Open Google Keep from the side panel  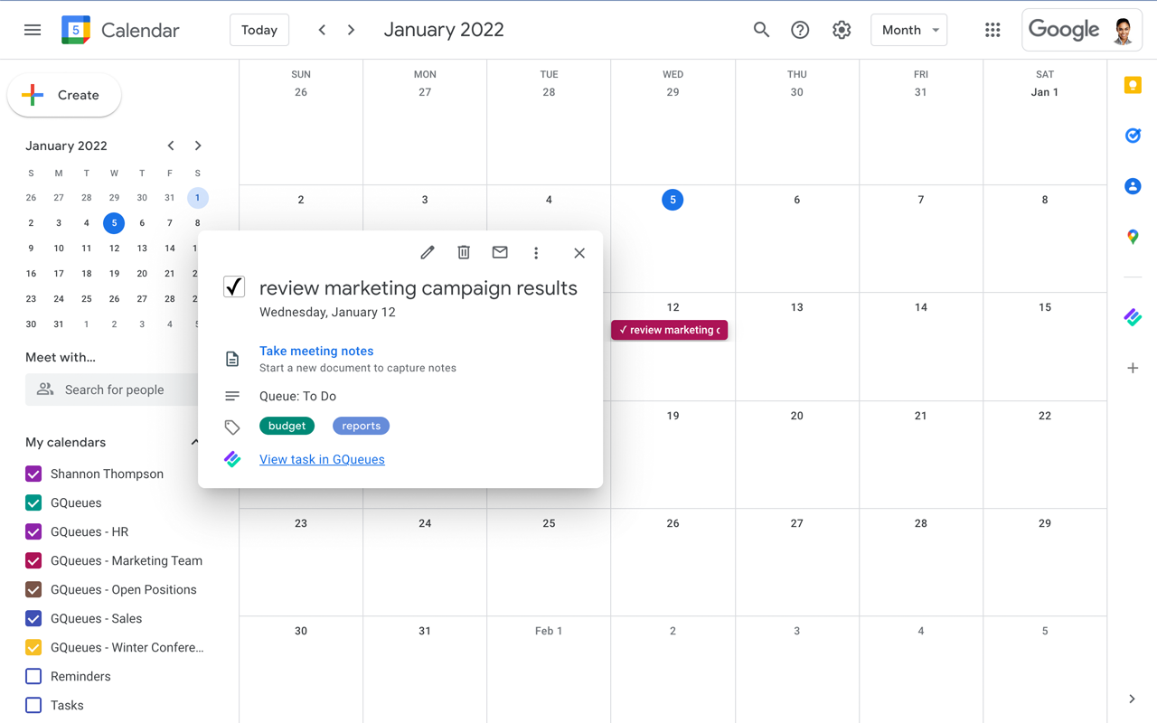click(x=1133, y=84)
